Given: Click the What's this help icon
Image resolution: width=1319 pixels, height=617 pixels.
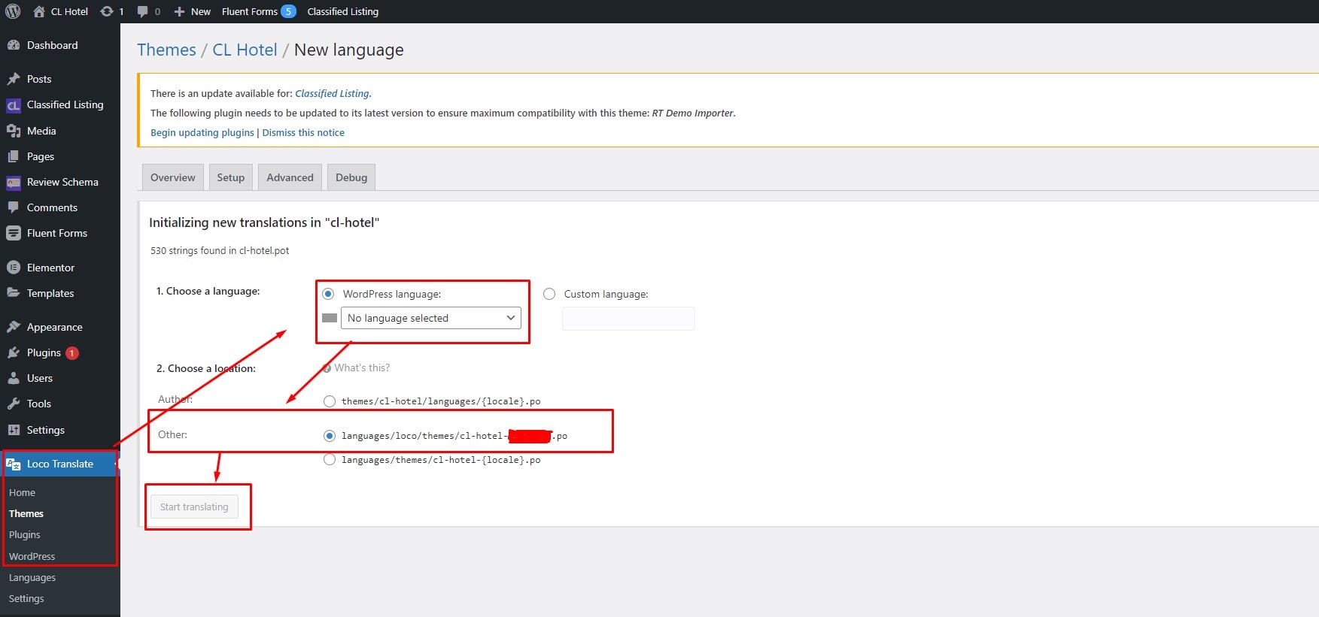Looking at the screenshot, I should (x=327, y=368).
